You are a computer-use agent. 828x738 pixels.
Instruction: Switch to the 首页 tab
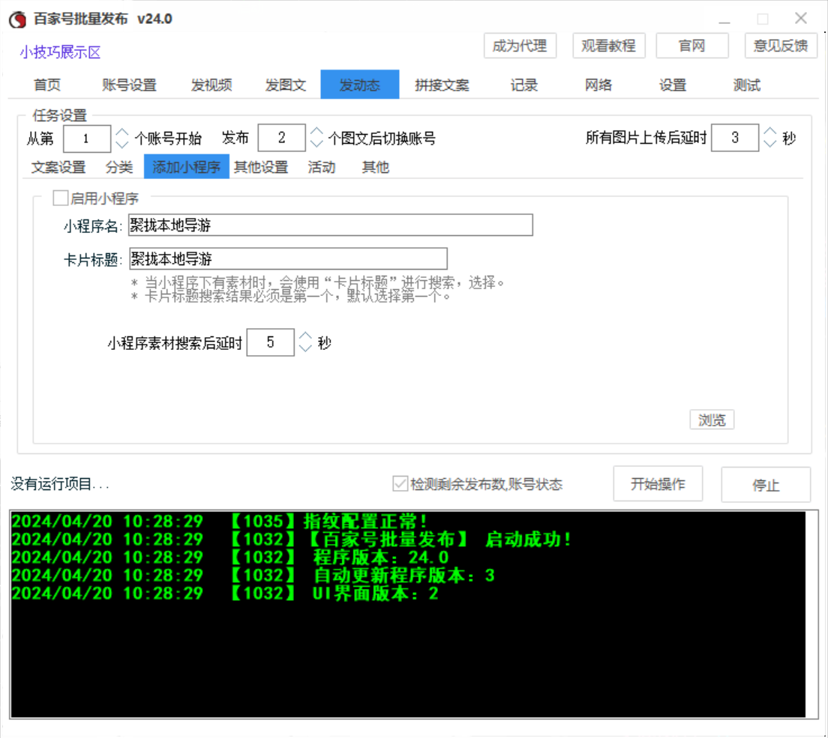(47, 85)
